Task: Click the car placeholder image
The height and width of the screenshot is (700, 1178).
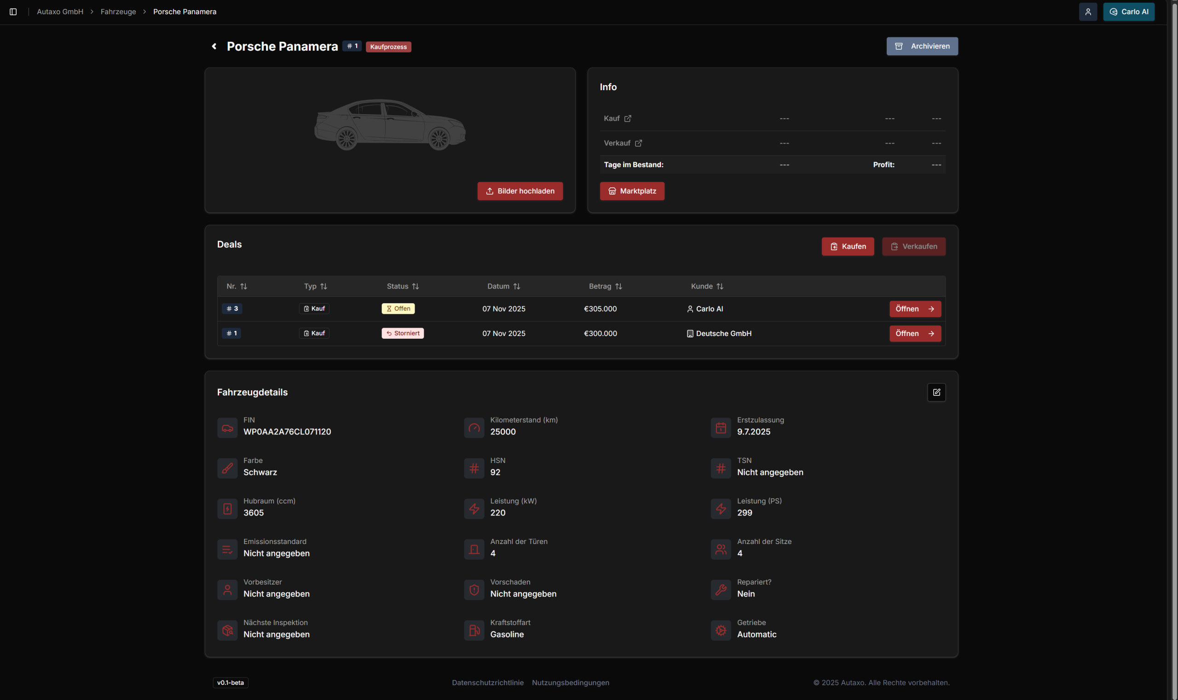Action: click(390, 125)
